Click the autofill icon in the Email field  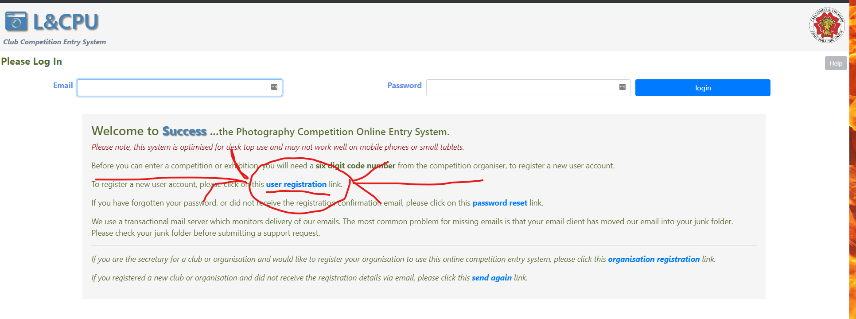274,87
